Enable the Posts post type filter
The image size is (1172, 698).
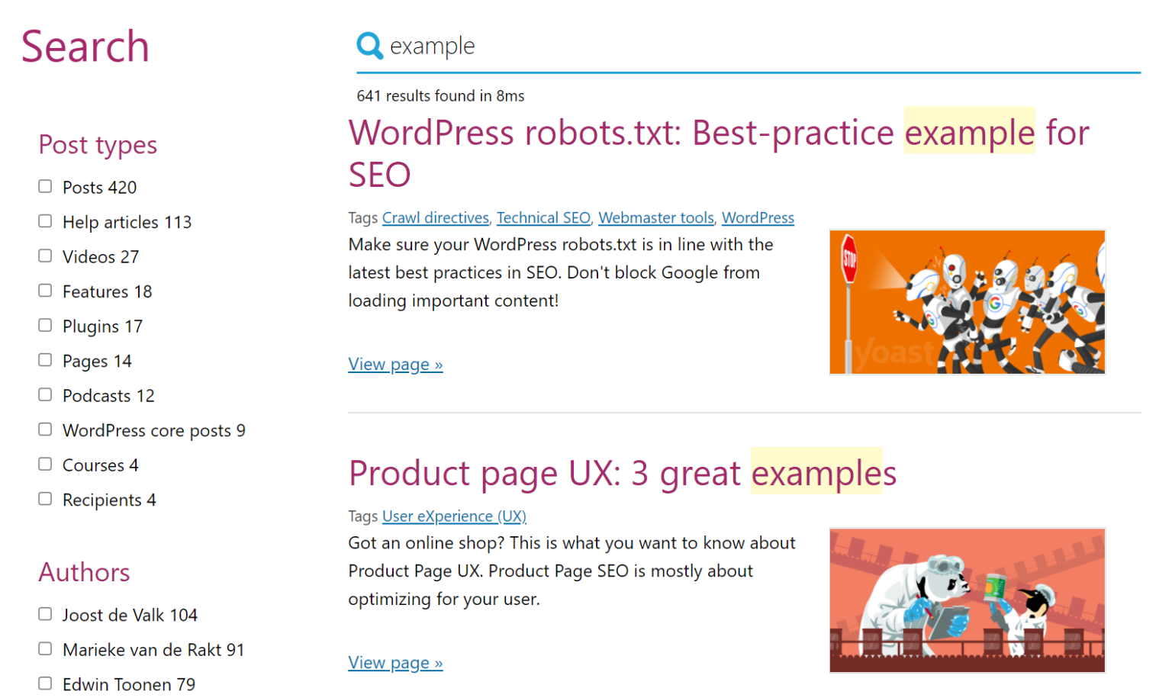(x=44, y=185)
